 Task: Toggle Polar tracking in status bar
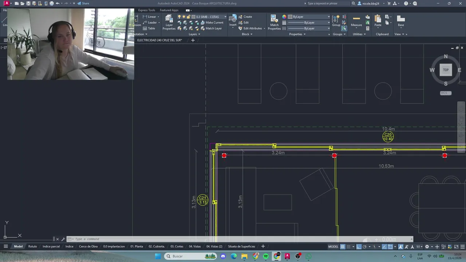coord(364,247)
